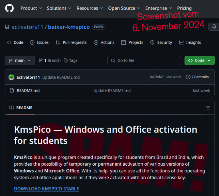Expand the Solutions navigation menu
The image size is (219, 196).
(59, 8)
